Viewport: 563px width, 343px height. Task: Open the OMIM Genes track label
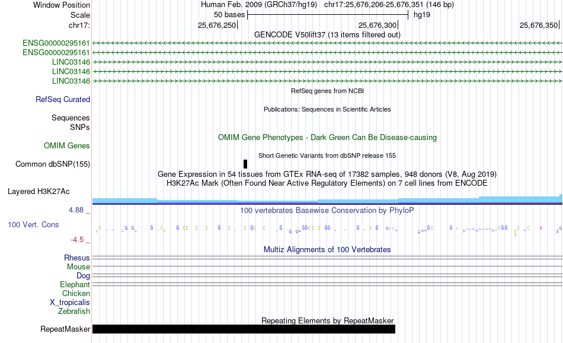[x=67, y=145]
